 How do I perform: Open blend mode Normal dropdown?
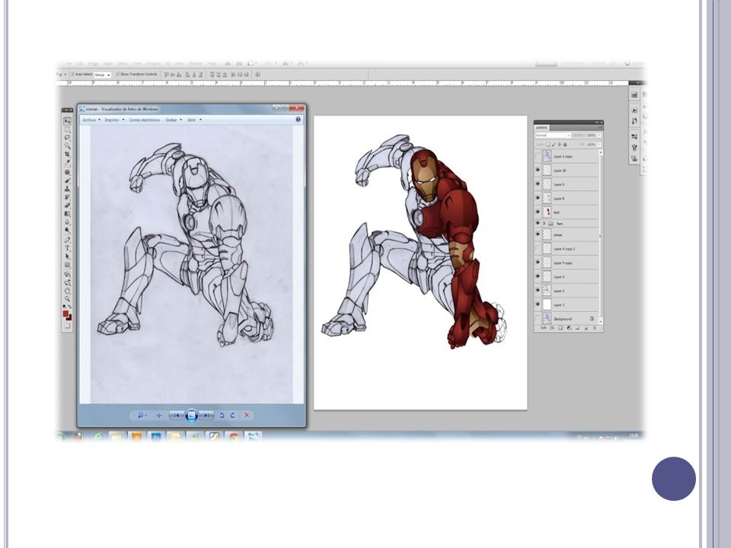[x=553, y=135]
